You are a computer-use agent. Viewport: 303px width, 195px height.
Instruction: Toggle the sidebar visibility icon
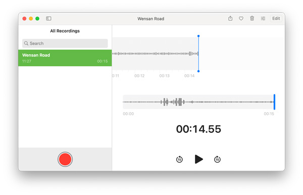coord(48,19)
